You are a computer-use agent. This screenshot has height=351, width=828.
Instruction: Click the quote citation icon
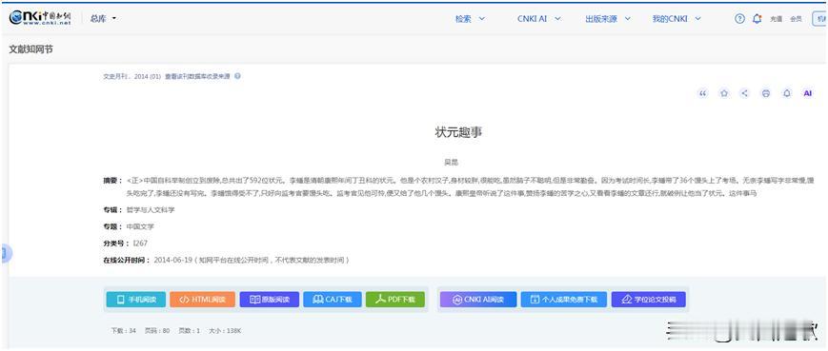pos(702,93)
